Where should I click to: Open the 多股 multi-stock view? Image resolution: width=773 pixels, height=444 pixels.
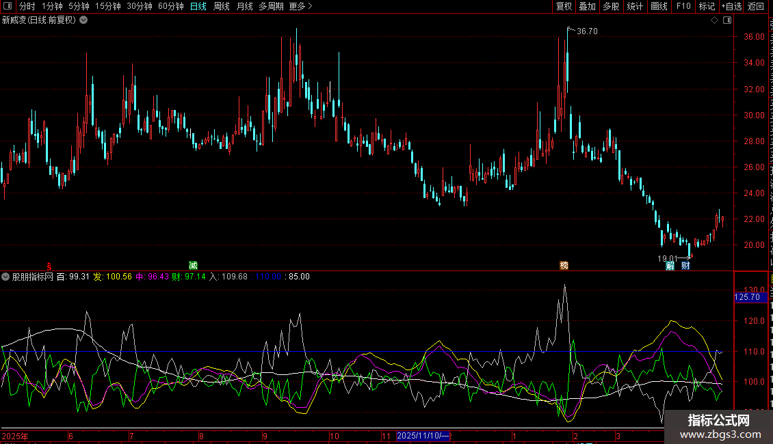click(x=611, y=6)
